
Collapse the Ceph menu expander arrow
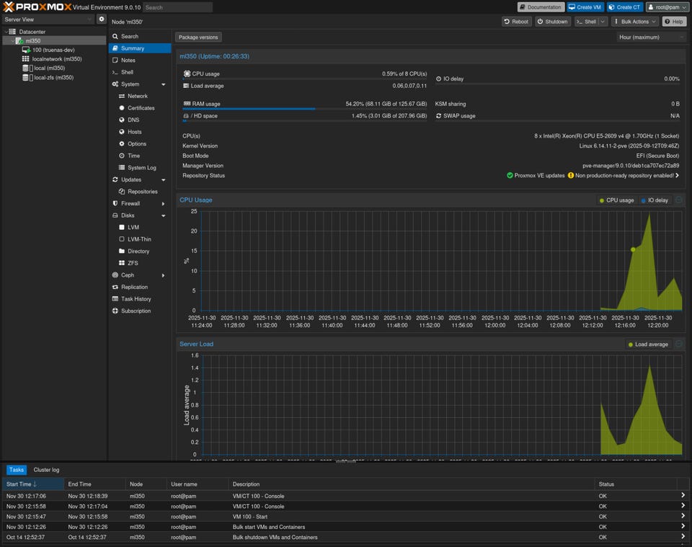coord(163,275)
